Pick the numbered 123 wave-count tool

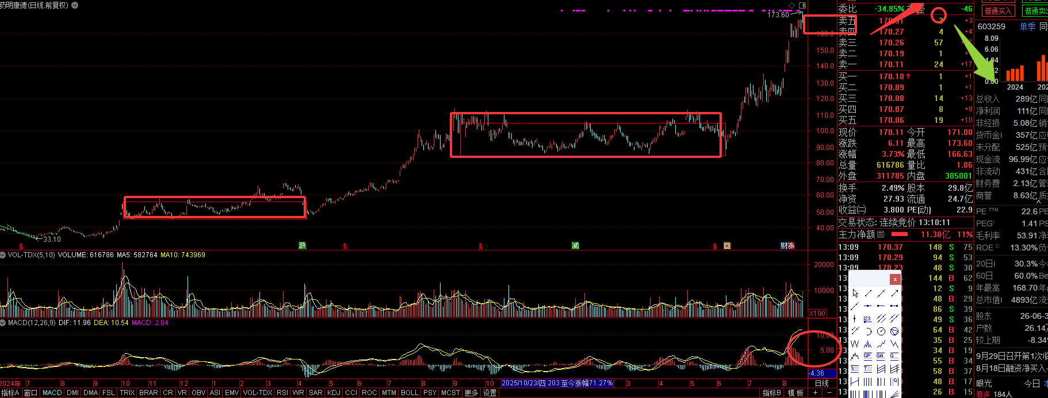point(868,319)
